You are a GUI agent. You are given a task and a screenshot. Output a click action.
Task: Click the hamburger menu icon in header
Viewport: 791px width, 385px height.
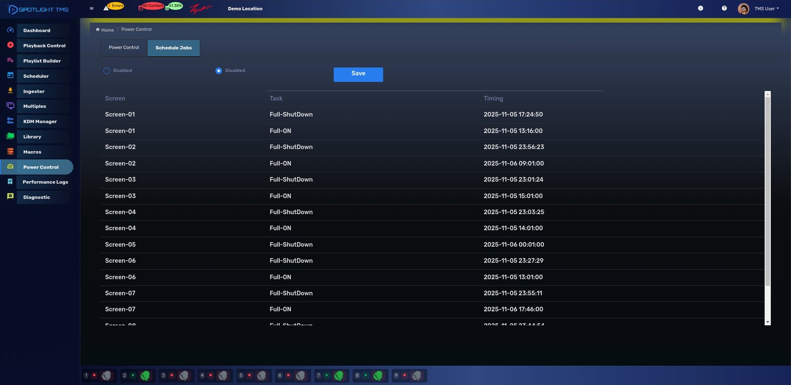click(91, 8)
